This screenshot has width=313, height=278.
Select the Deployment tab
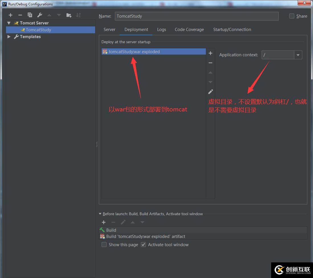[136, 30]
